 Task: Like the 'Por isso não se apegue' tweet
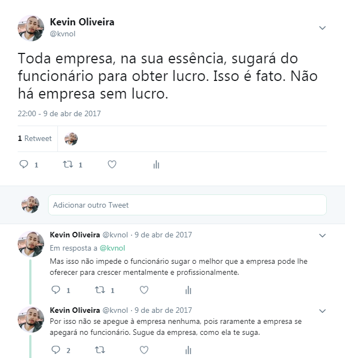[144, 350]
